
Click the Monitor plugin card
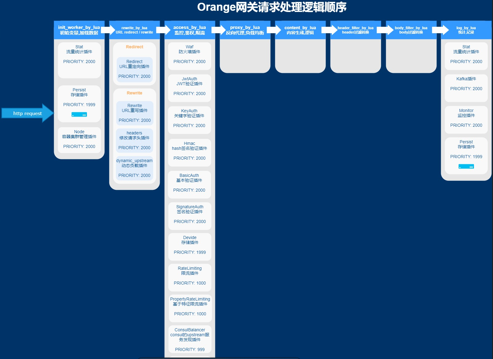[466, 120]
